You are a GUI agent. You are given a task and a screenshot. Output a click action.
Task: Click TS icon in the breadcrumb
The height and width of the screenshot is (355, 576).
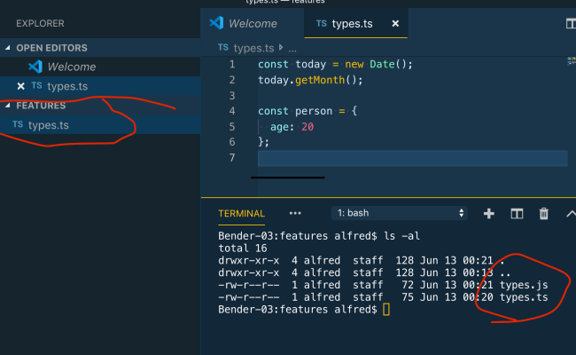223,47
